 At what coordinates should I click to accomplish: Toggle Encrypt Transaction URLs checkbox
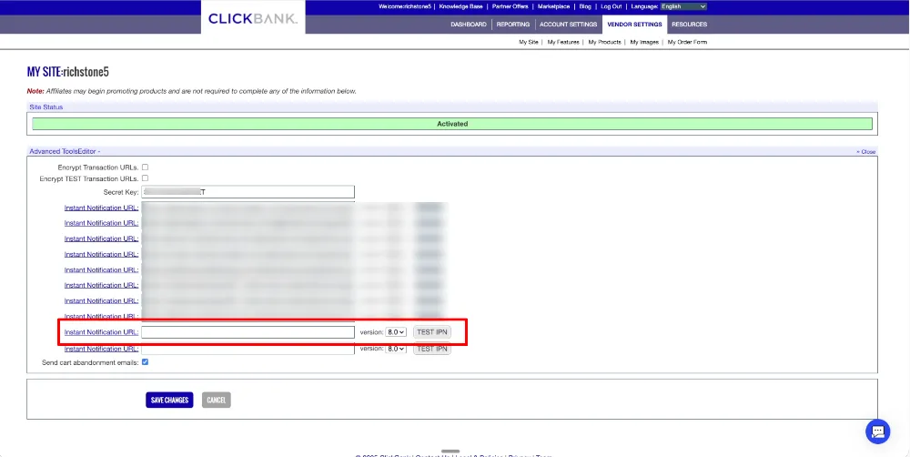145,168
